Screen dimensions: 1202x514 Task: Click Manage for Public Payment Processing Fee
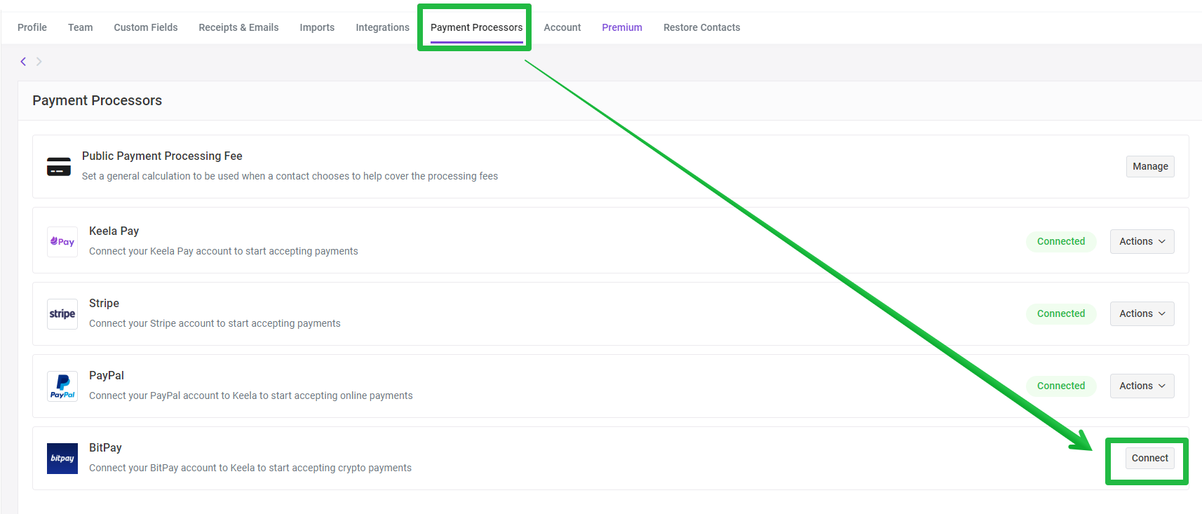pyautogui.click(x=1150, y=166)
